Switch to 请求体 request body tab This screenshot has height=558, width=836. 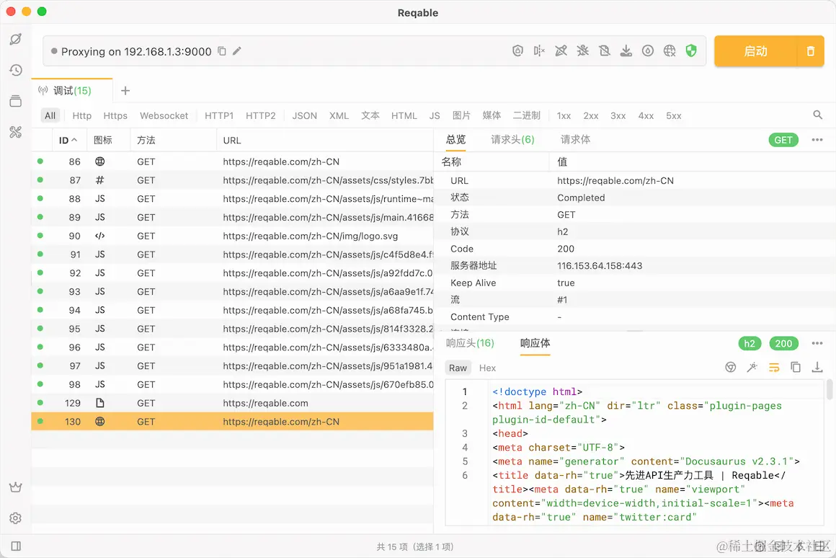575,140
